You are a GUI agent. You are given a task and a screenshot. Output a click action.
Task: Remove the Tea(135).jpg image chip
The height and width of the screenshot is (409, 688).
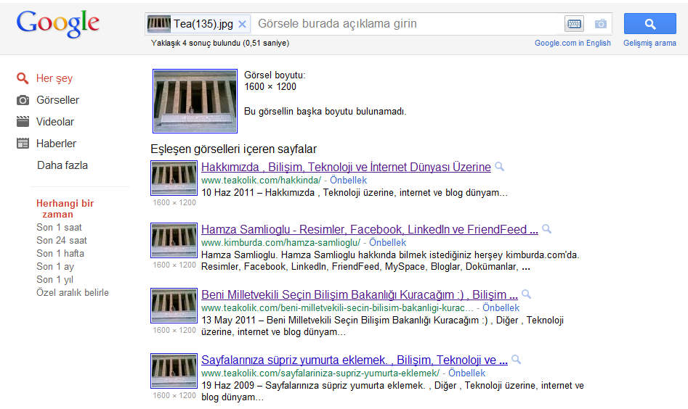click(243, 24)
